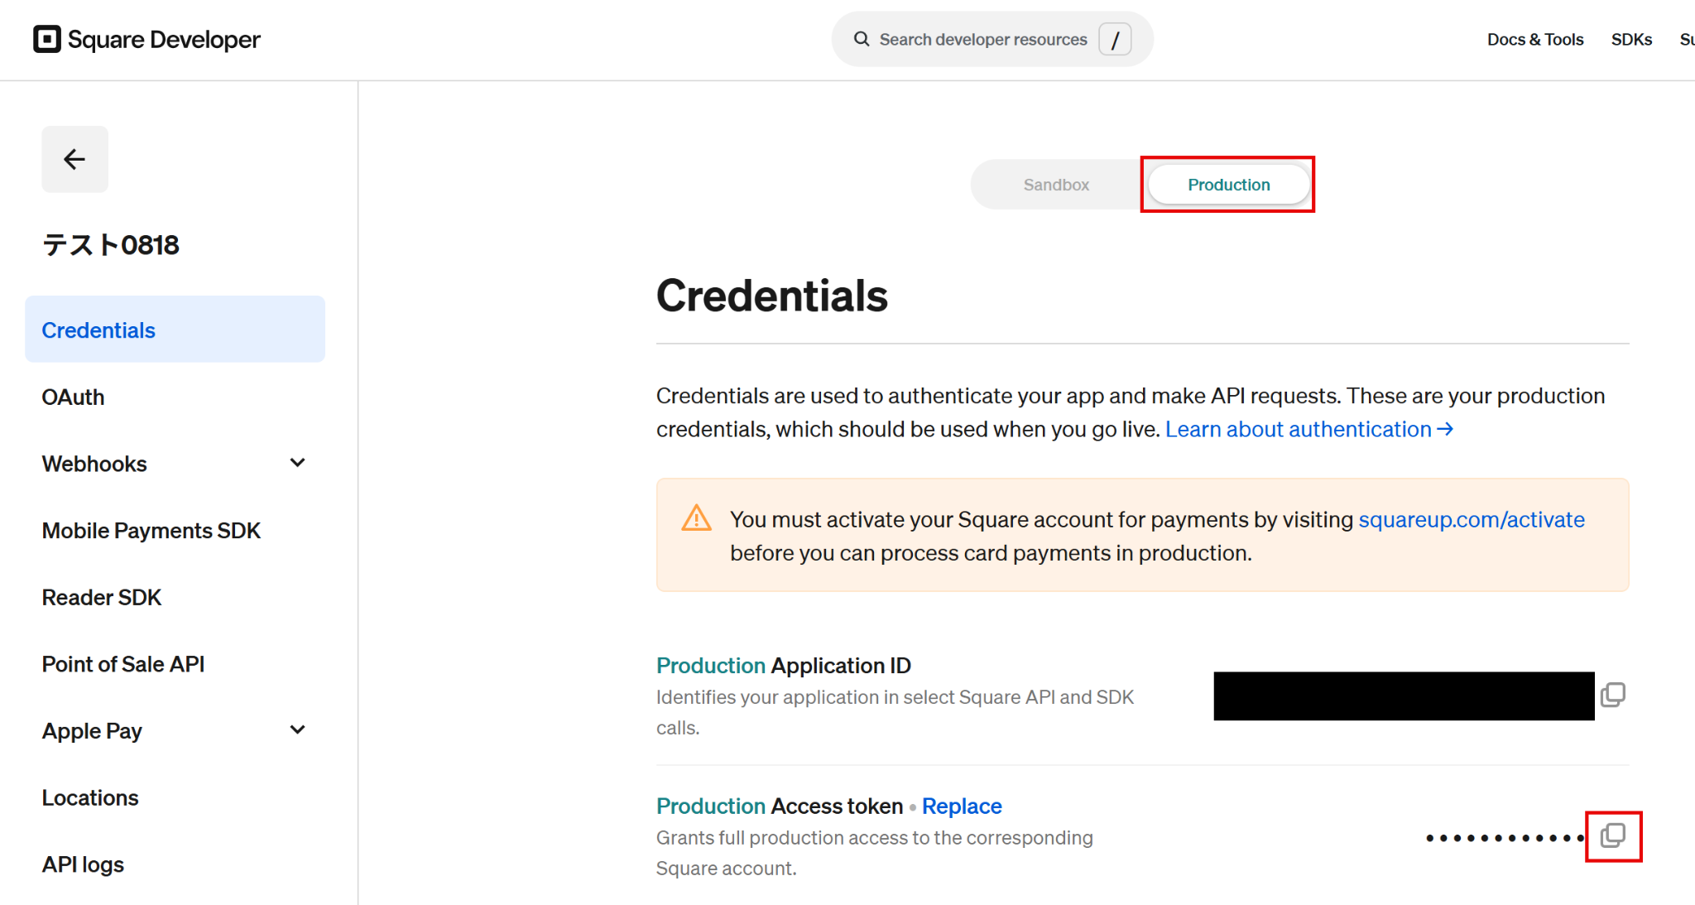Image resolution: width=1695 pixels, height=905 pixels.
Task: Open the SDKs menu
Action: pyautogui.click(x=1631, y=40)
